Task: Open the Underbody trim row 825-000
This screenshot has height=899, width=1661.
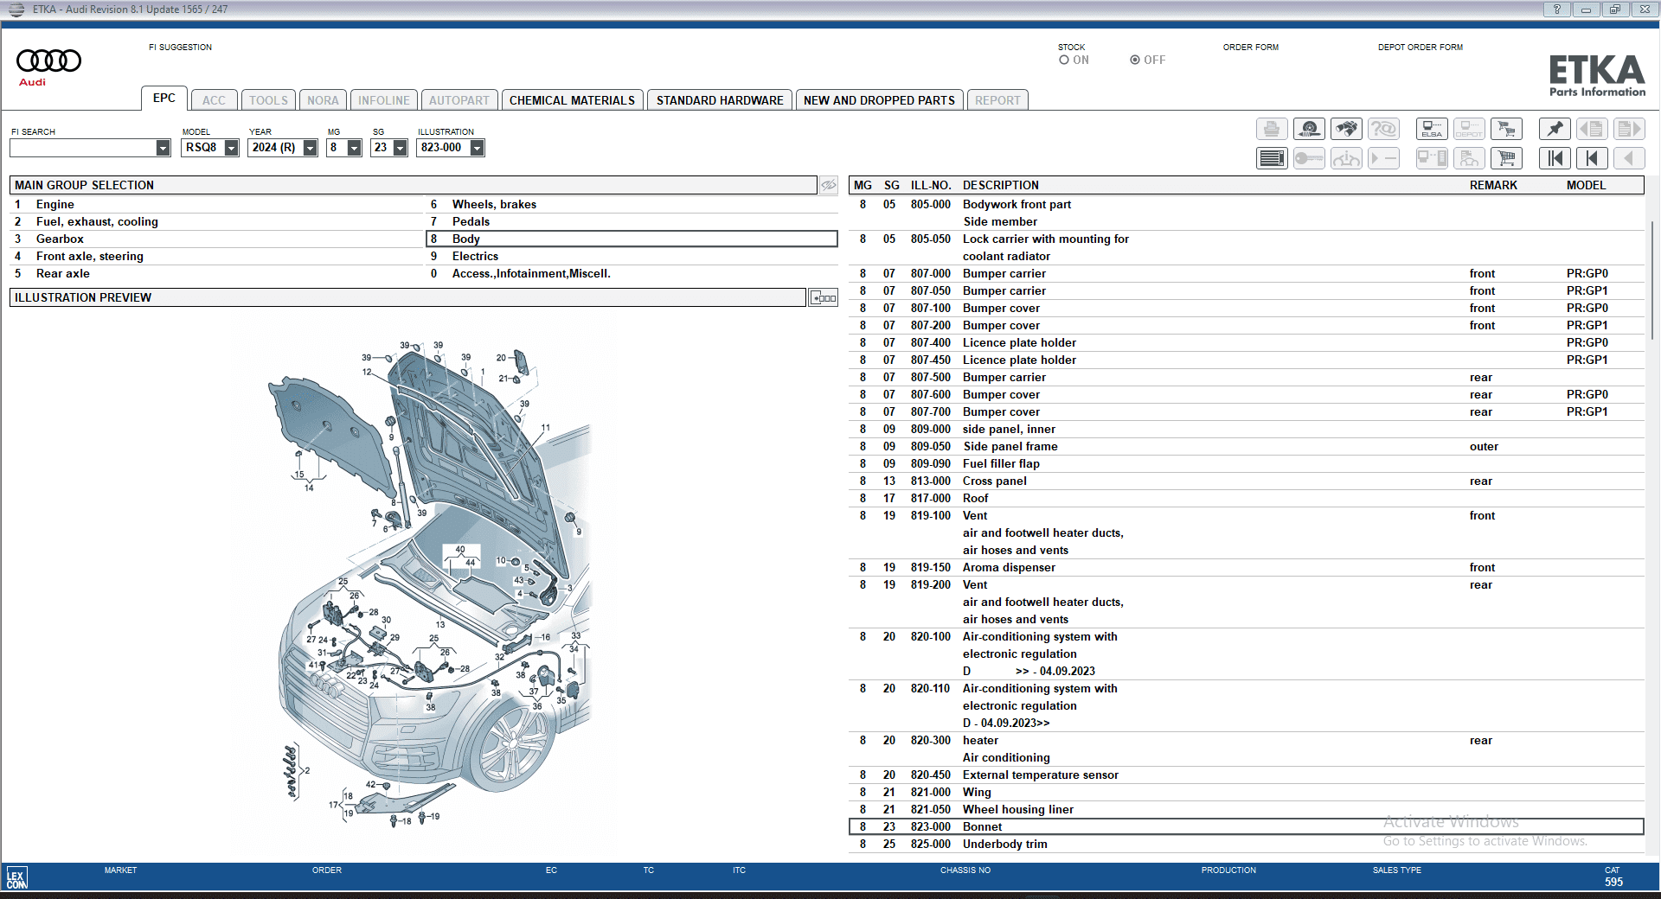Action: pos(1004,845)
